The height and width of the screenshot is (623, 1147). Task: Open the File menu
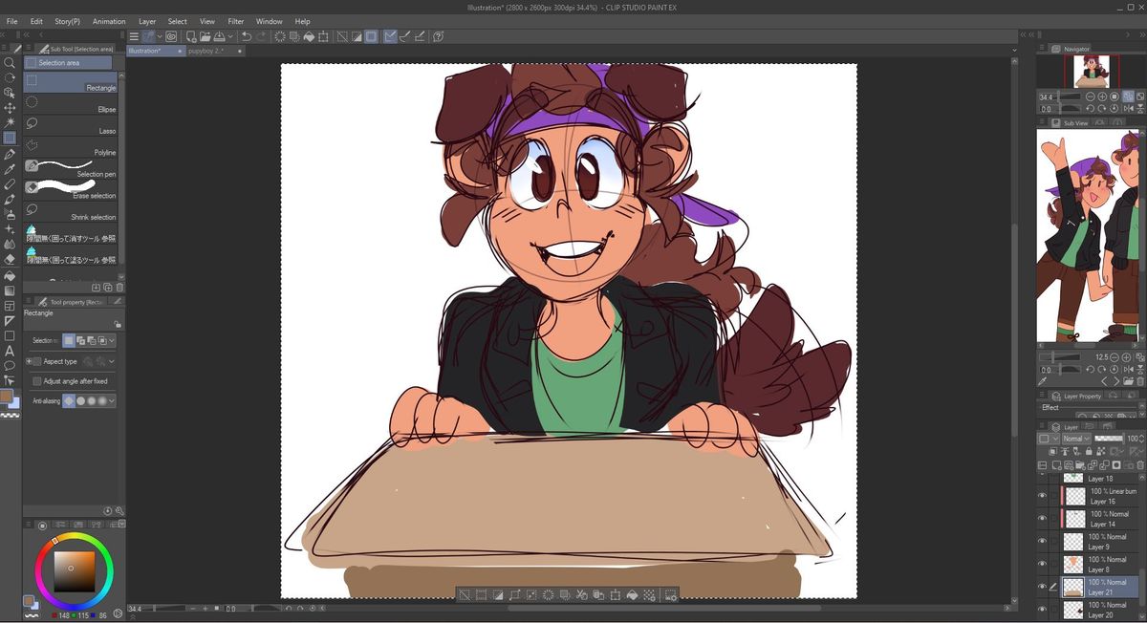click(x=12, y=21)
